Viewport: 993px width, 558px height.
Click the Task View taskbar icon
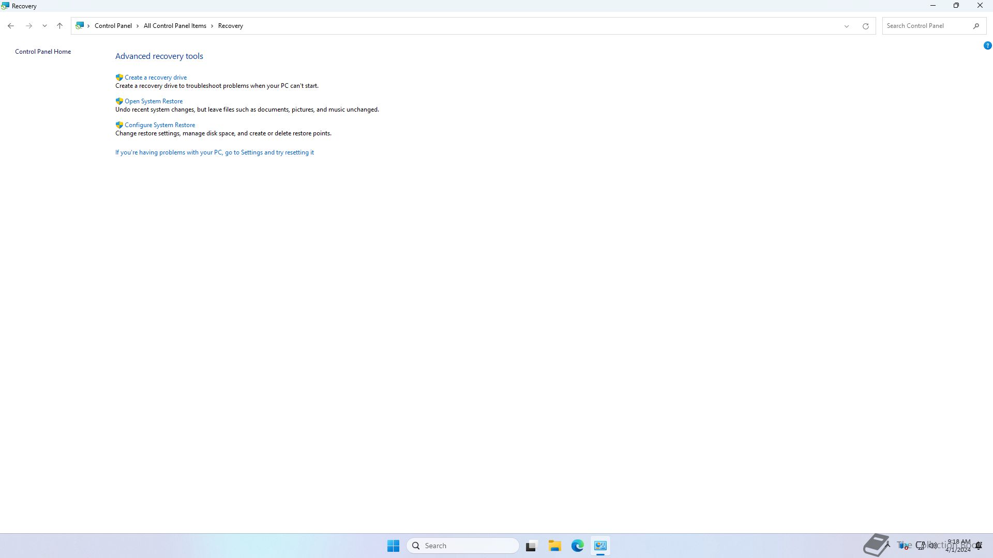click(531, 546)
